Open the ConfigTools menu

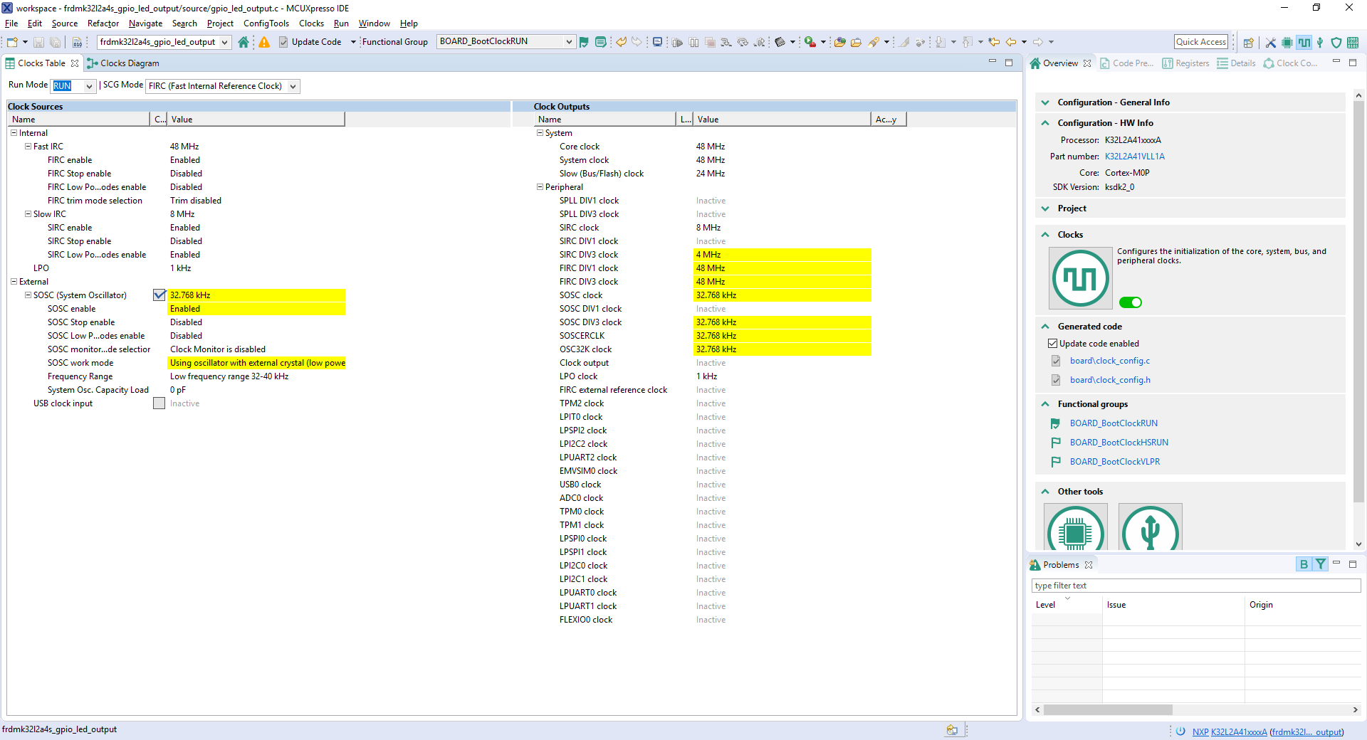pos(266,23)
